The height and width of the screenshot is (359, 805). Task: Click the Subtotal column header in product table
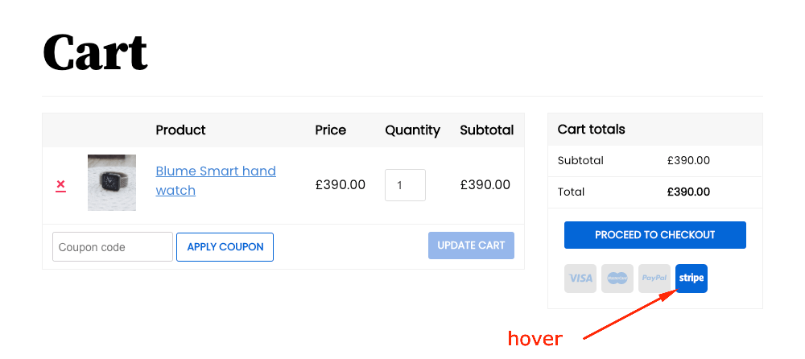pyautogui.click(x=486, y=130)
